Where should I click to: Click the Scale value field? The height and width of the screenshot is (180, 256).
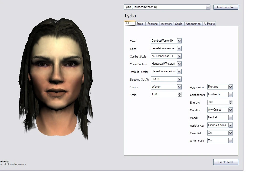[x=164, y=94]
